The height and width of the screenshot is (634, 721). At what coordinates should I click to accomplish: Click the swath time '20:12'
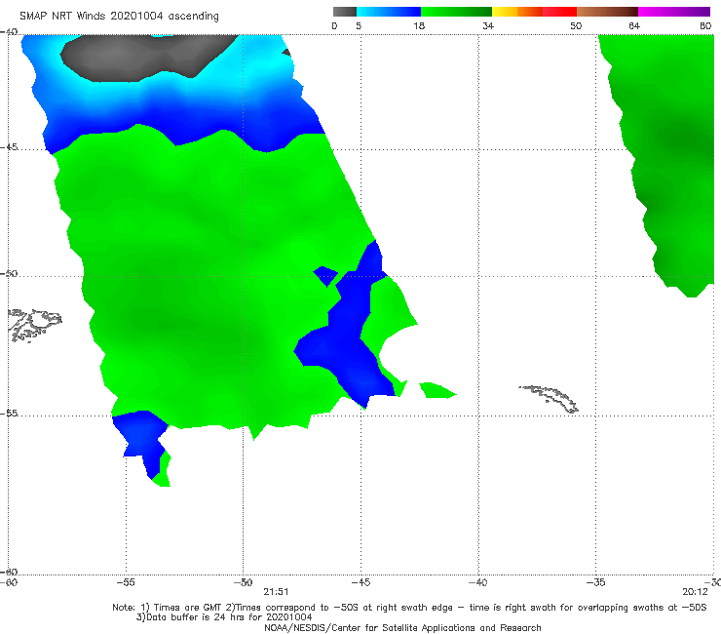click(x=696, y=592)
